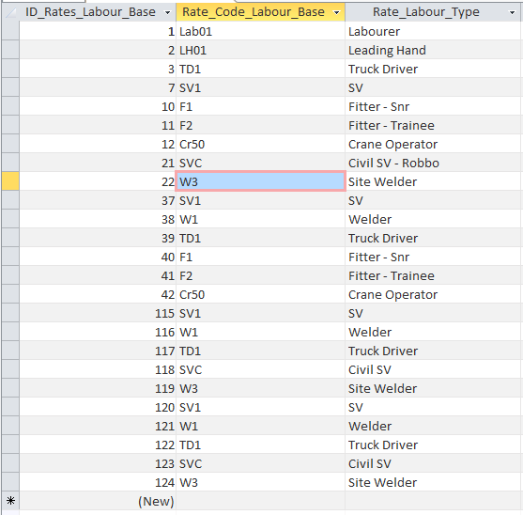Viewport: 523px width, 515px height.
Task: Open the ID_Rates_Labour_Base column filter dropdown
Action: (167, 12)
